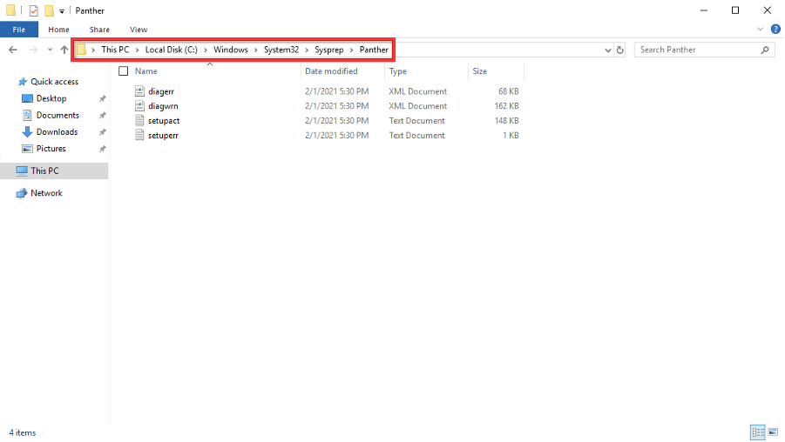
Task: Select This PC in navigation pane
Action: 54,171
